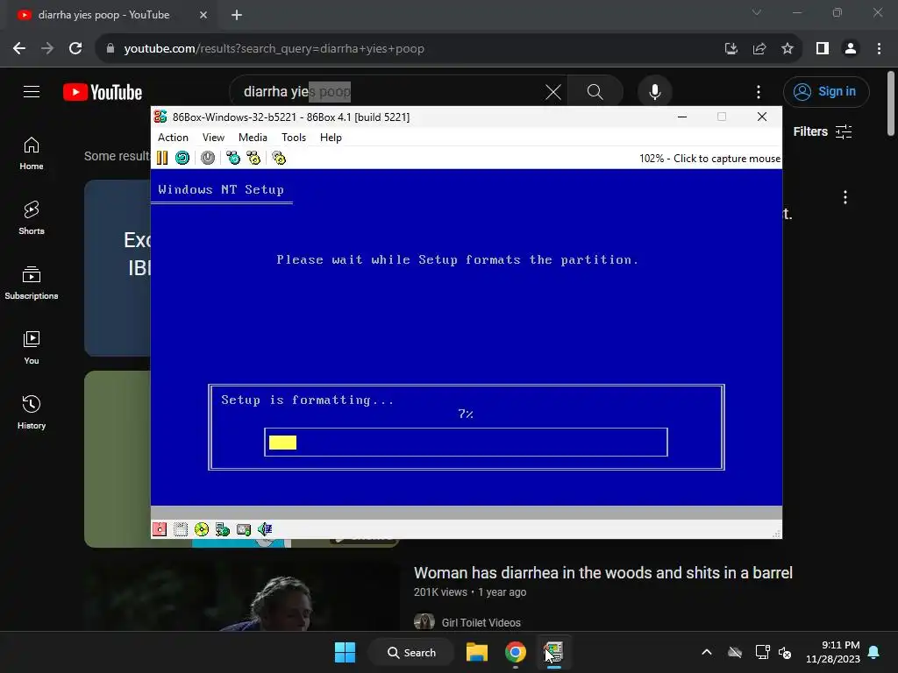Screen dimensions: 898x673
Task: Open YouTube hamburger guide menu
Action: 32,91
